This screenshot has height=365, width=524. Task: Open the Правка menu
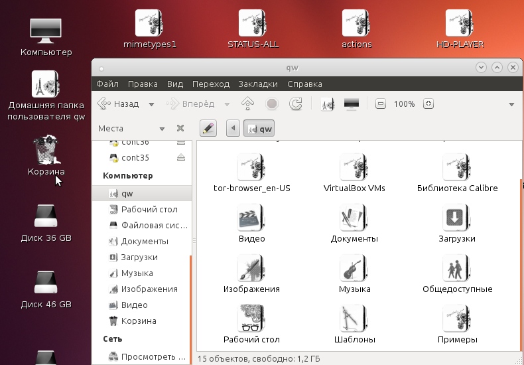click(x=143, y=84)
